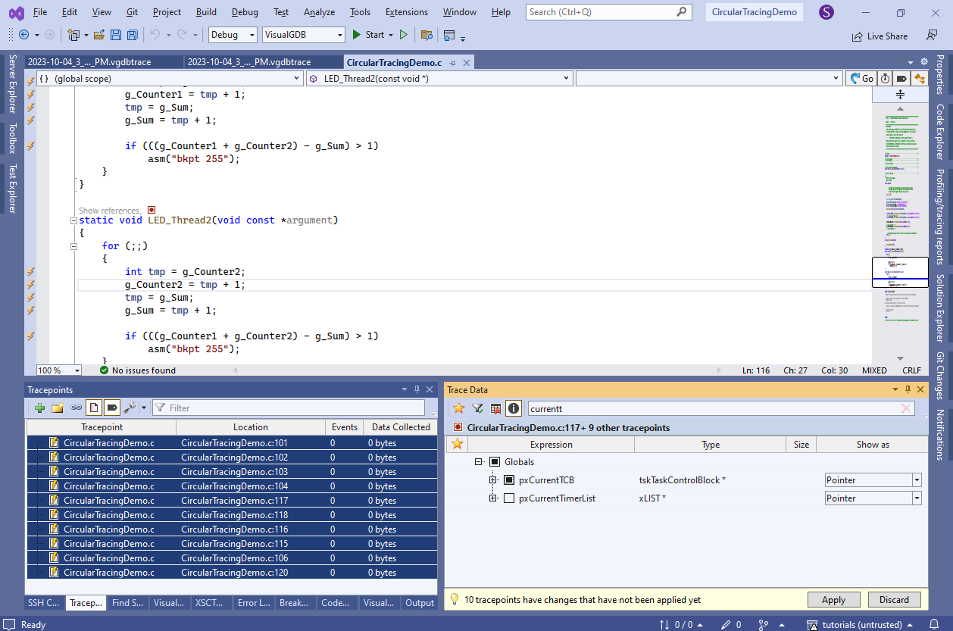Check the pxCurrentTCB checkbox
This screenshot has height=631, width=953.
(x=509, y=479)
